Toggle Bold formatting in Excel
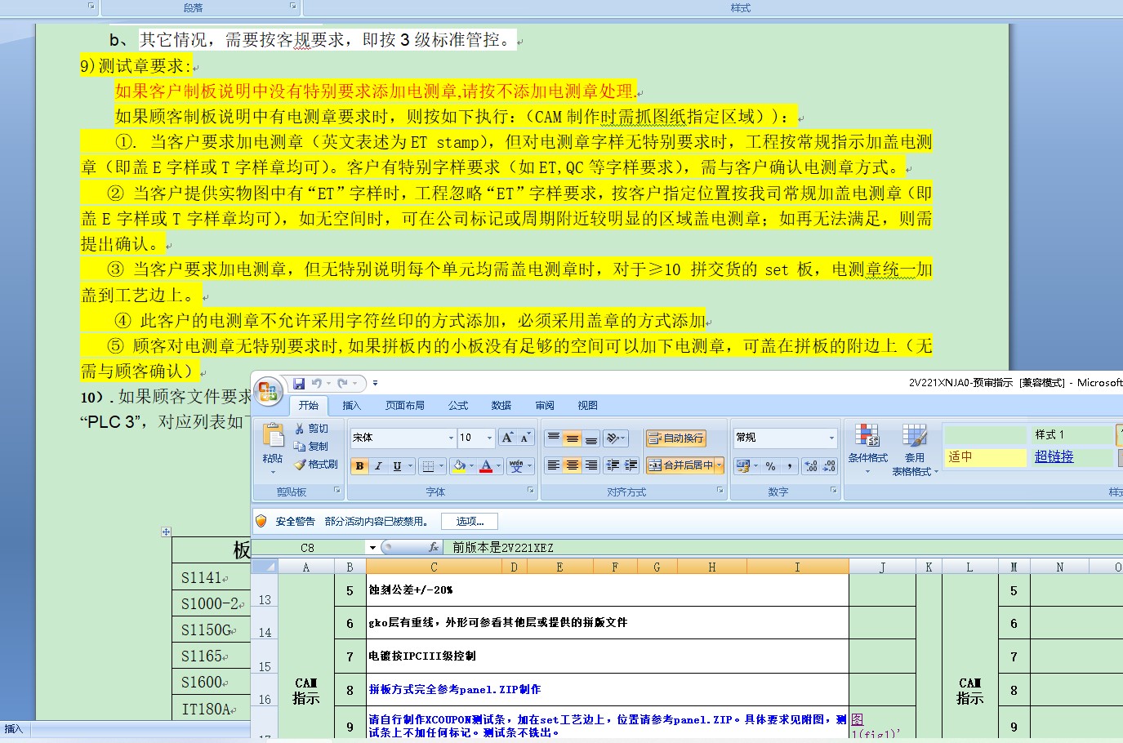1123x743 pixels. [359, 465]
